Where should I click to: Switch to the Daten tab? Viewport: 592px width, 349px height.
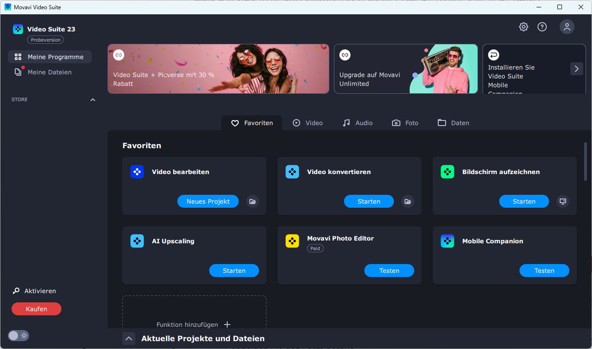click(453, 123)
